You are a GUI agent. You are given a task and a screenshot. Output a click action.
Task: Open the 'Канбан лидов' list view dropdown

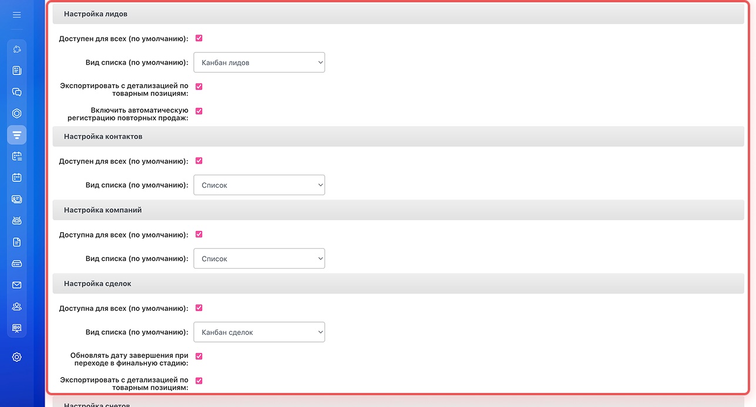[259, 63]
